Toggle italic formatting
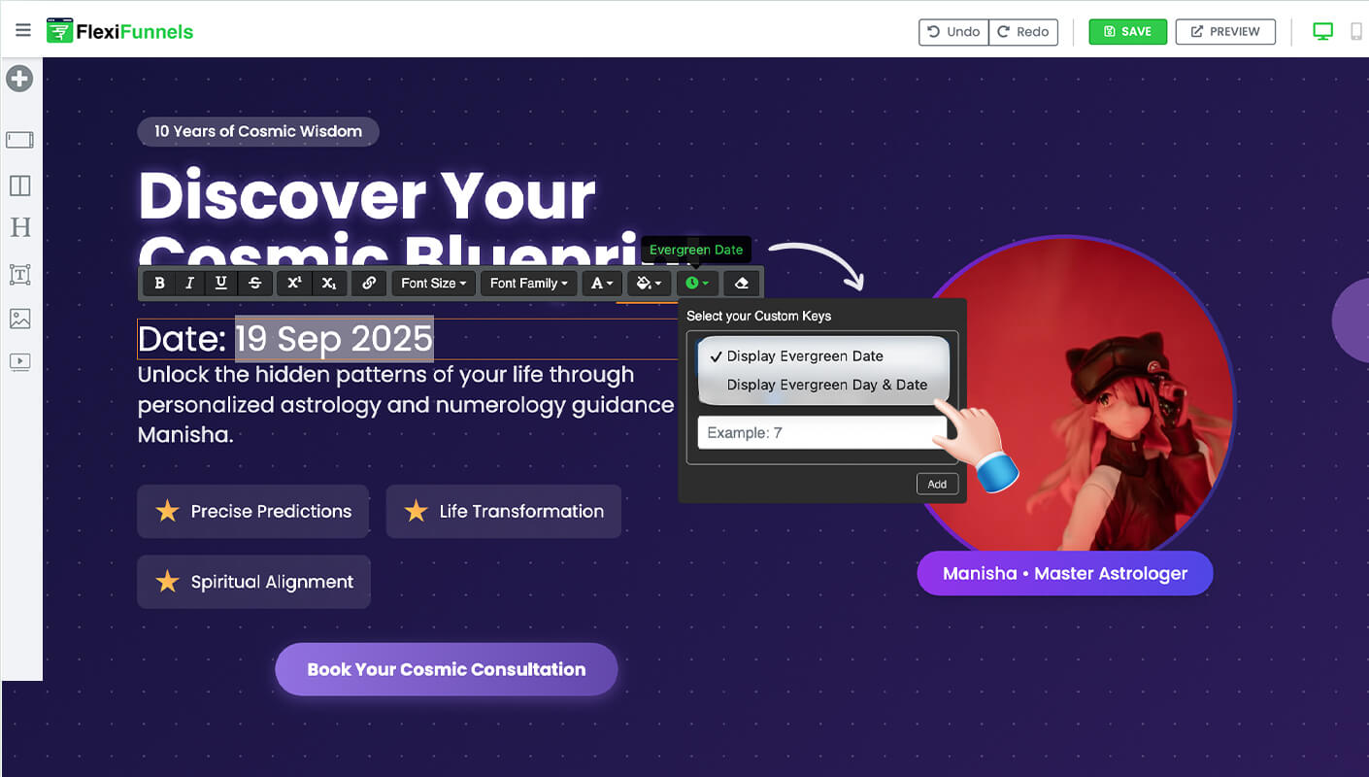 189,284
